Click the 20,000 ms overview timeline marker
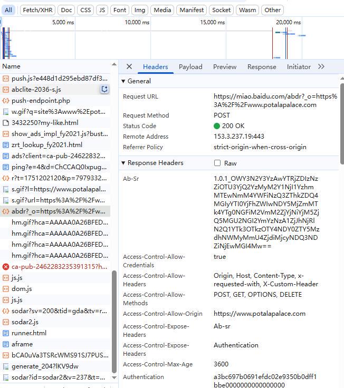Image resolution: width=344 pixels, height=388 pixels. click(x=288, y=22)
